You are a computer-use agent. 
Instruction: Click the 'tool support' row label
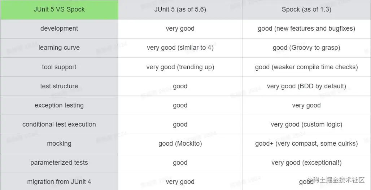tap(59, 67)
